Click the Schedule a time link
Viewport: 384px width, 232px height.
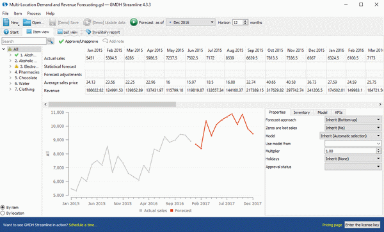pos(83,225)
